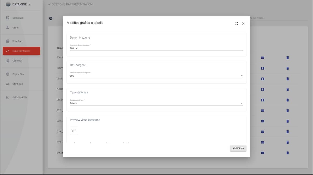This screenshot has width=313, height=175.
Task: Click the denominazione field containing E06_tab
Action: click(156, 48)
